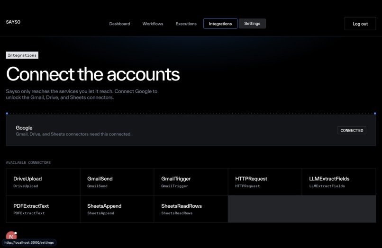Select the SheetsAppend connector card
The height and width of the screenshot is (248, 382).
[117, 209]
